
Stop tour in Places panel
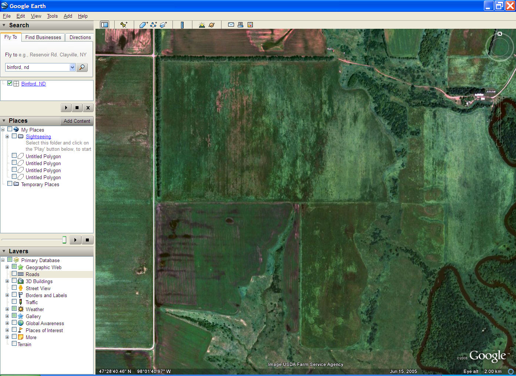87,240
